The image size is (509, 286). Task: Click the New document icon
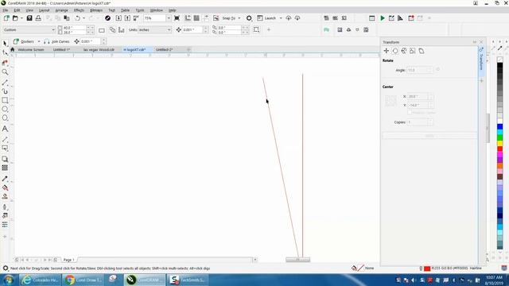tap(6, 18)
